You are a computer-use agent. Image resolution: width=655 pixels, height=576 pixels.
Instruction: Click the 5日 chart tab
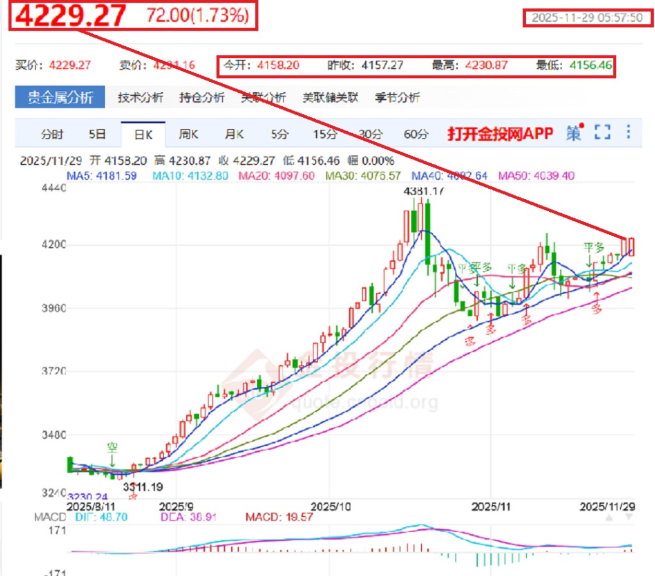click(97, 134)
